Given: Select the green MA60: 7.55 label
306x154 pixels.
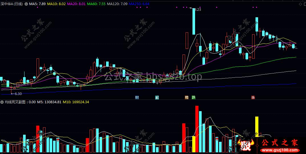Looking at the screenshot, I should [x=96, y=4].
